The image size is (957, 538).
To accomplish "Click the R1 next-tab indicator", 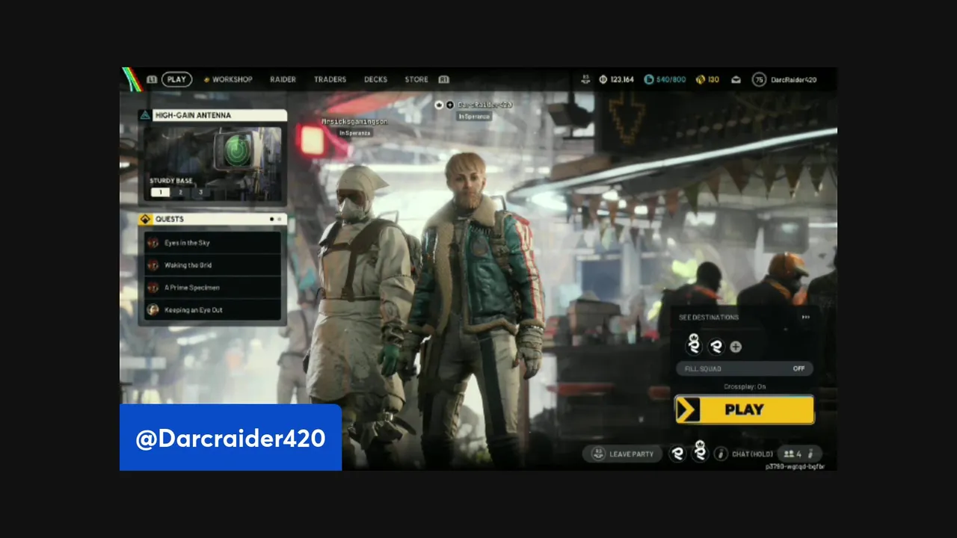I will (x=443, y=79).
